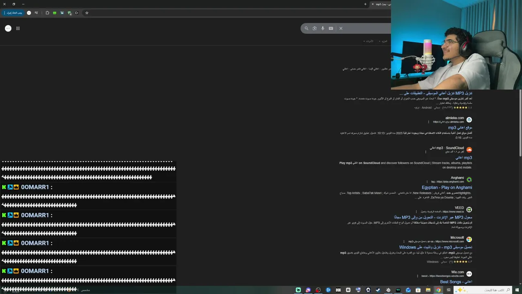Open Microsoft Store from the taskbar

click(x=418, y=290)
